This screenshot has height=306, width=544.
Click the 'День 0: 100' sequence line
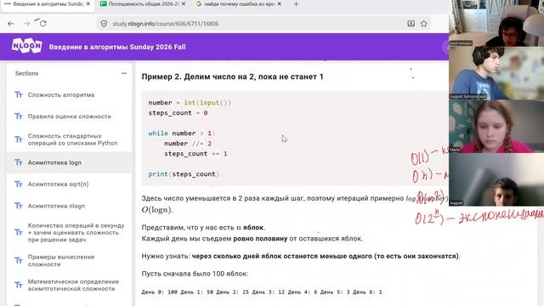point(262,292)
